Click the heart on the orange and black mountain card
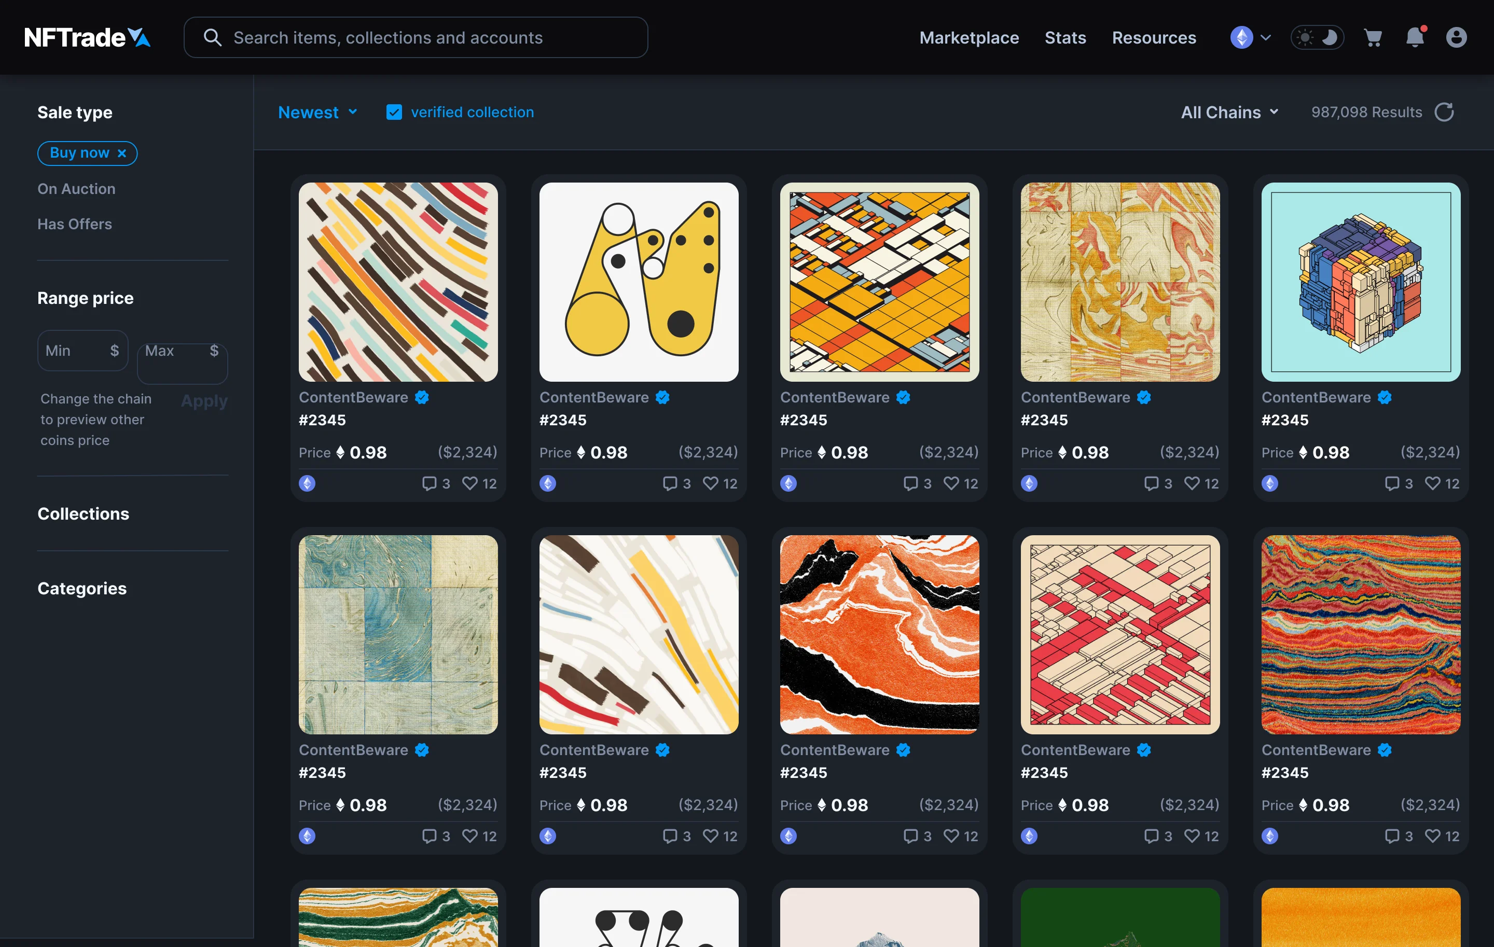 point(951,836)
